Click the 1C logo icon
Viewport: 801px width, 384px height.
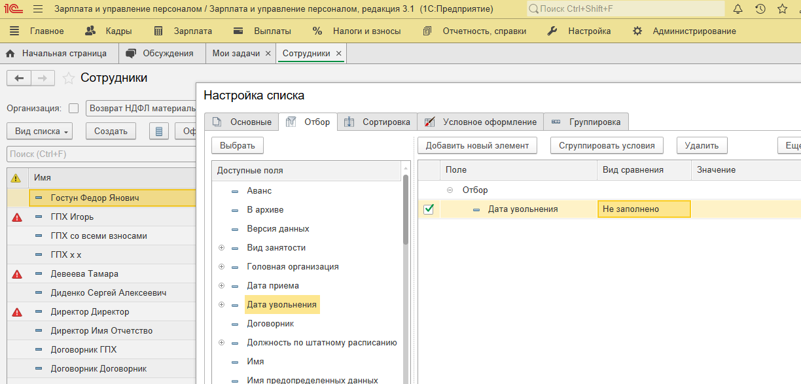pyautogui.click(x=14, y=9)
